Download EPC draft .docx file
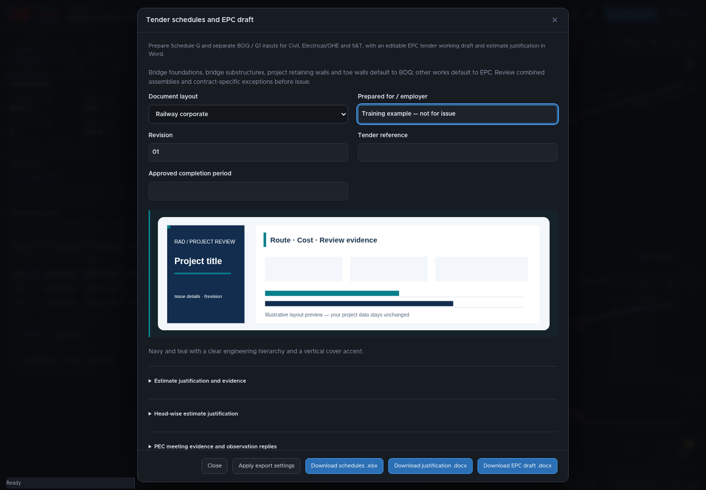 pyautogui.click(x=517, y=466)
